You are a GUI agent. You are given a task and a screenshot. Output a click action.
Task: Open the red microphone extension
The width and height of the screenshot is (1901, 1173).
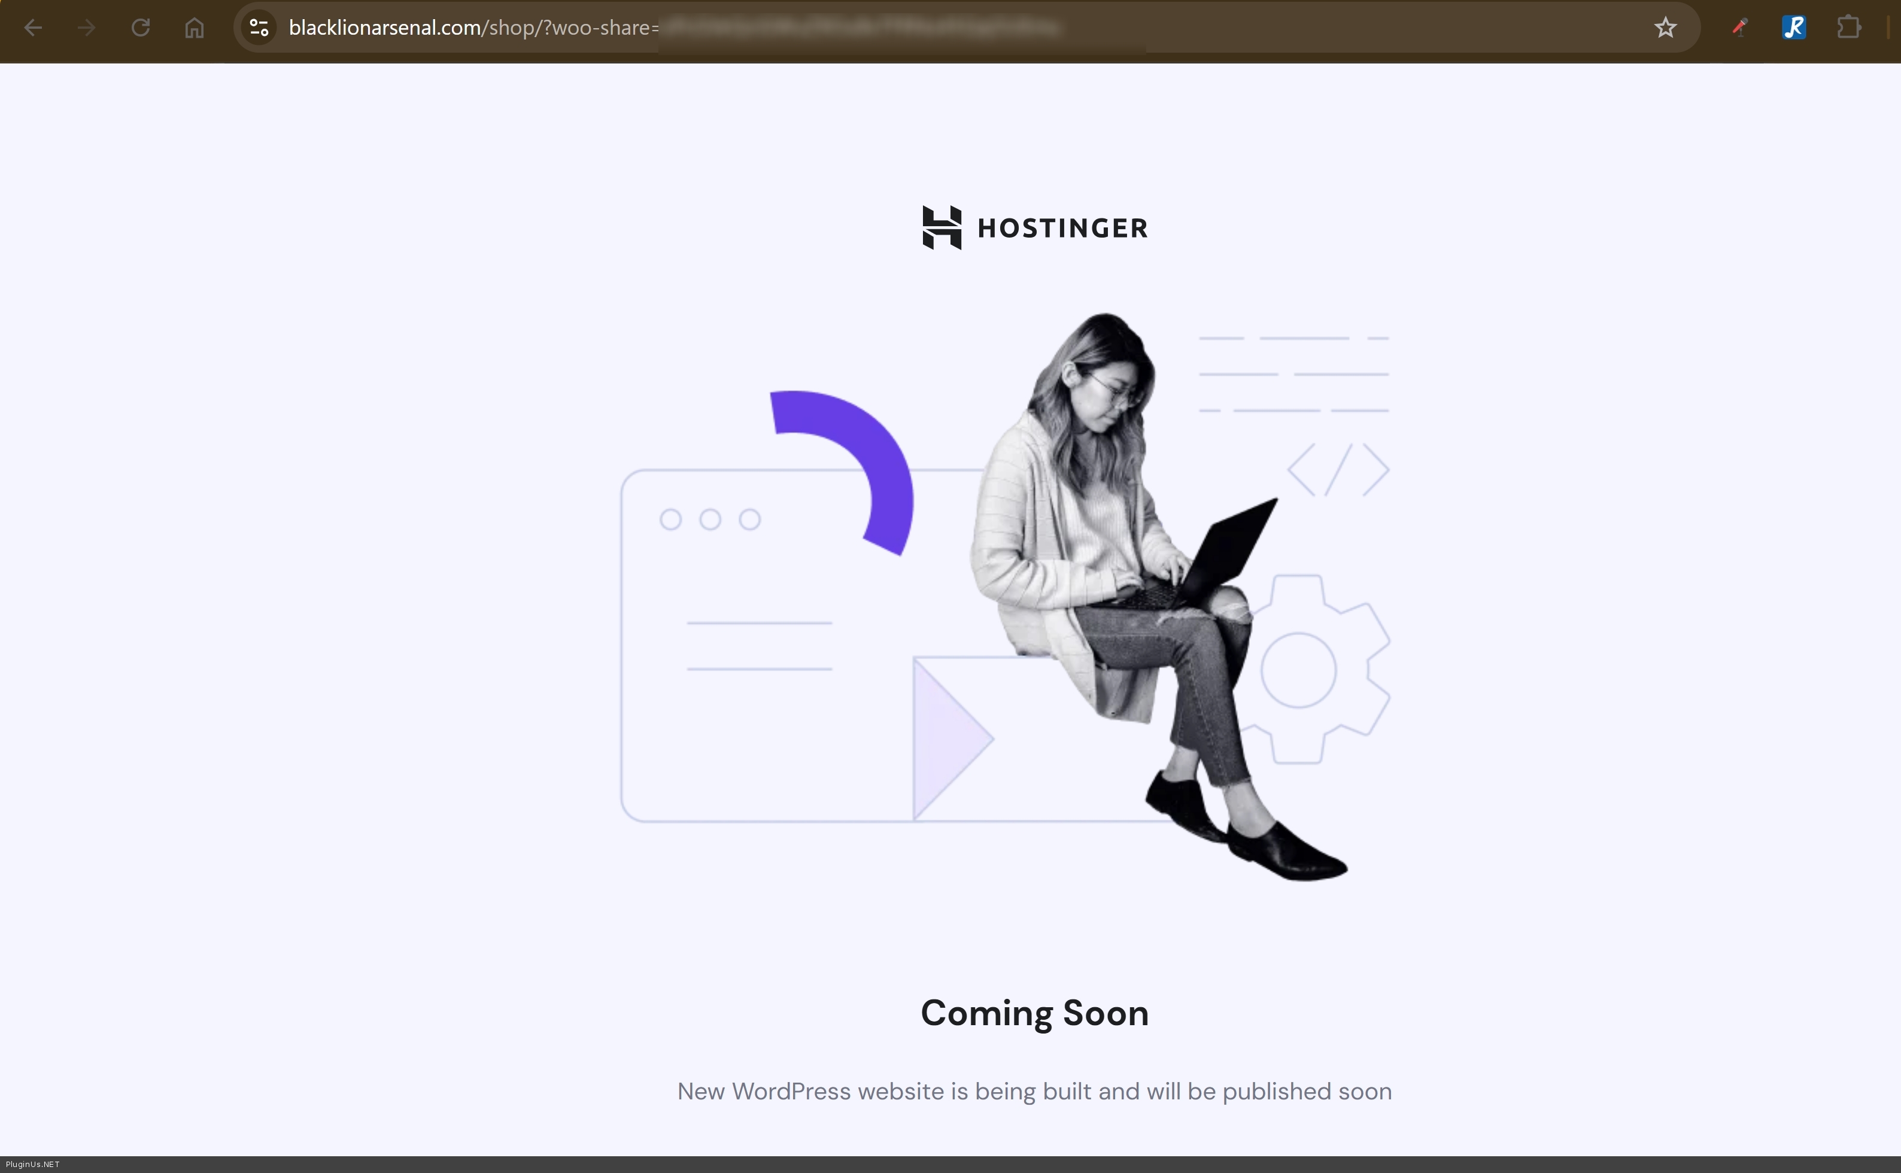click(x=1739, y=28)
